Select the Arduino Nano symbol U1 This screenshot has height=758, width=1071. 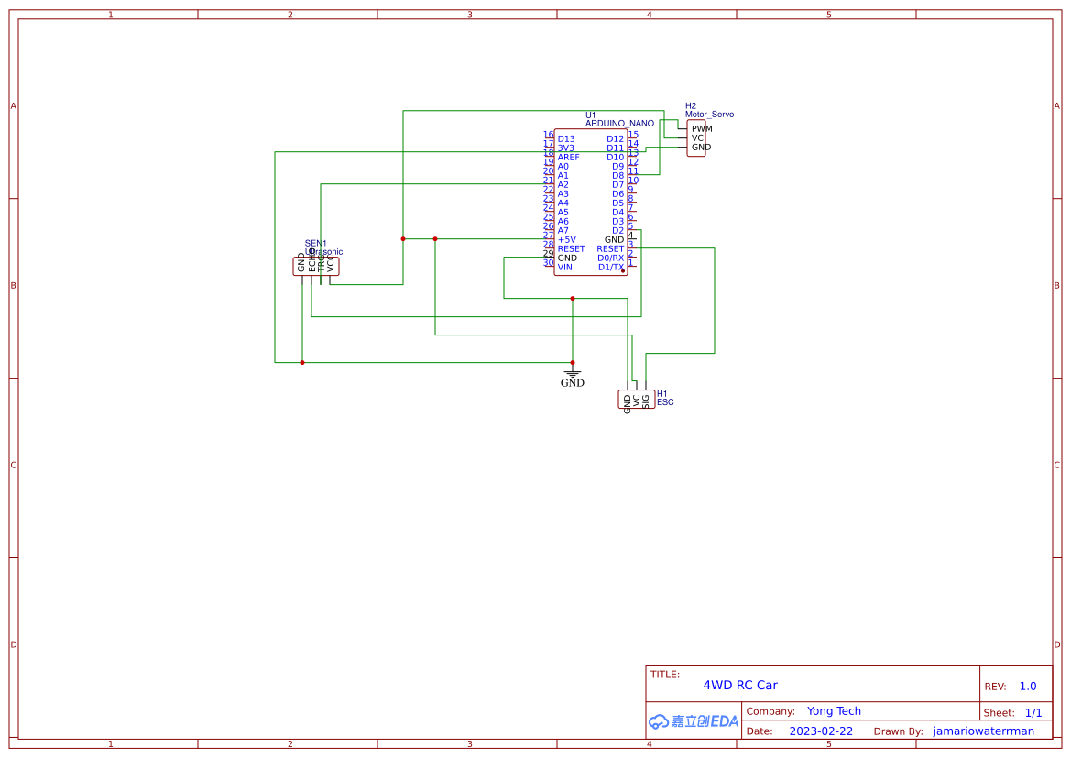pyautogui.click(x=590, y=202)
